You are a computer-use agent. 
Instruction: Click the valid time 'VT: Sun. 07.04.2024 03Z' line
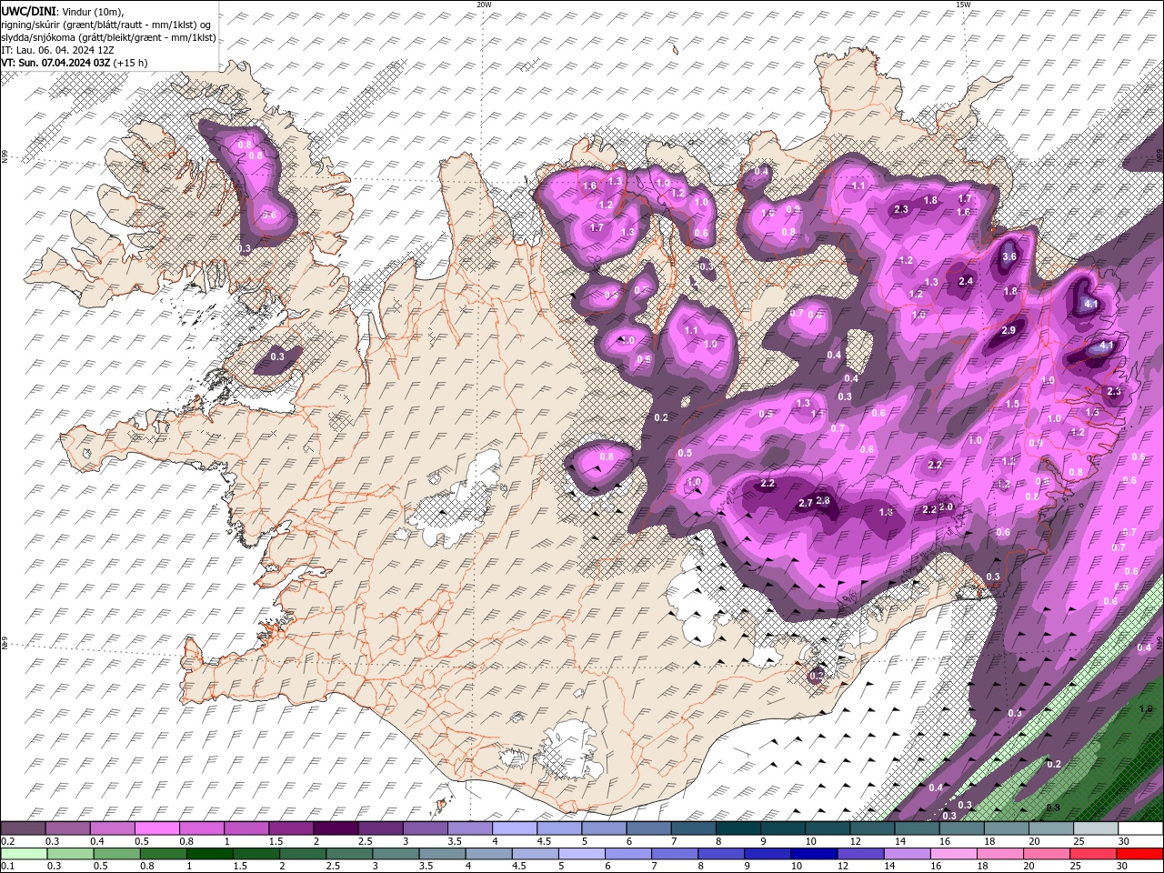[x=55, y=63]
